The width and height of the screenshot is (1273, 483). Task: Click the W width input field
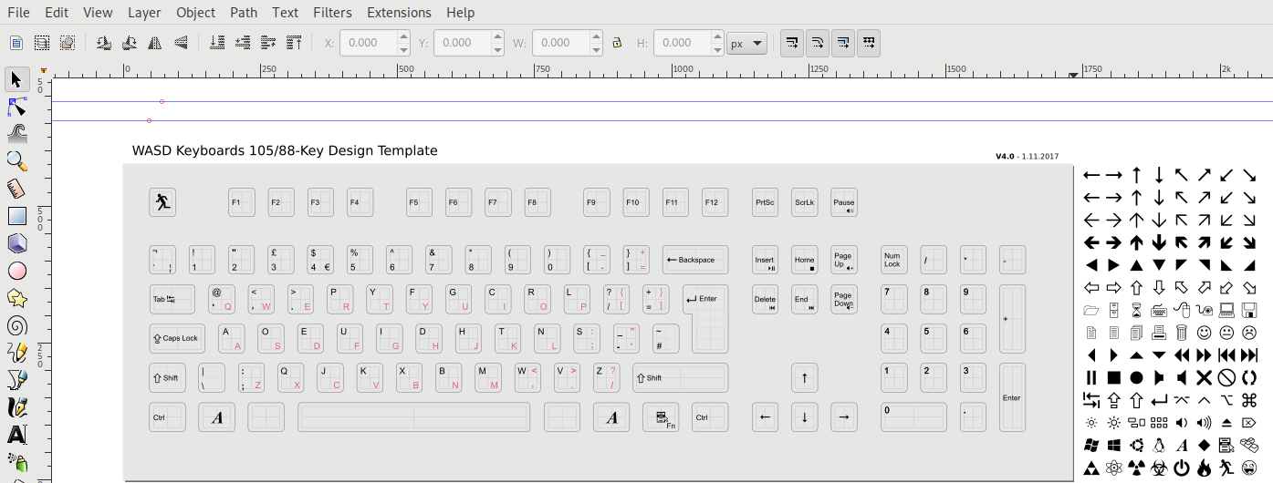[x=561, y=43]
